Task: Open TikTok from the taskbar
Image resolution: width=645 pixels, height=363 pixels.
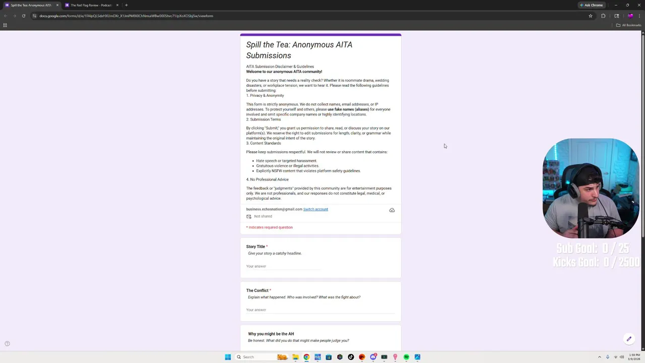Action: tap(351, 357)
